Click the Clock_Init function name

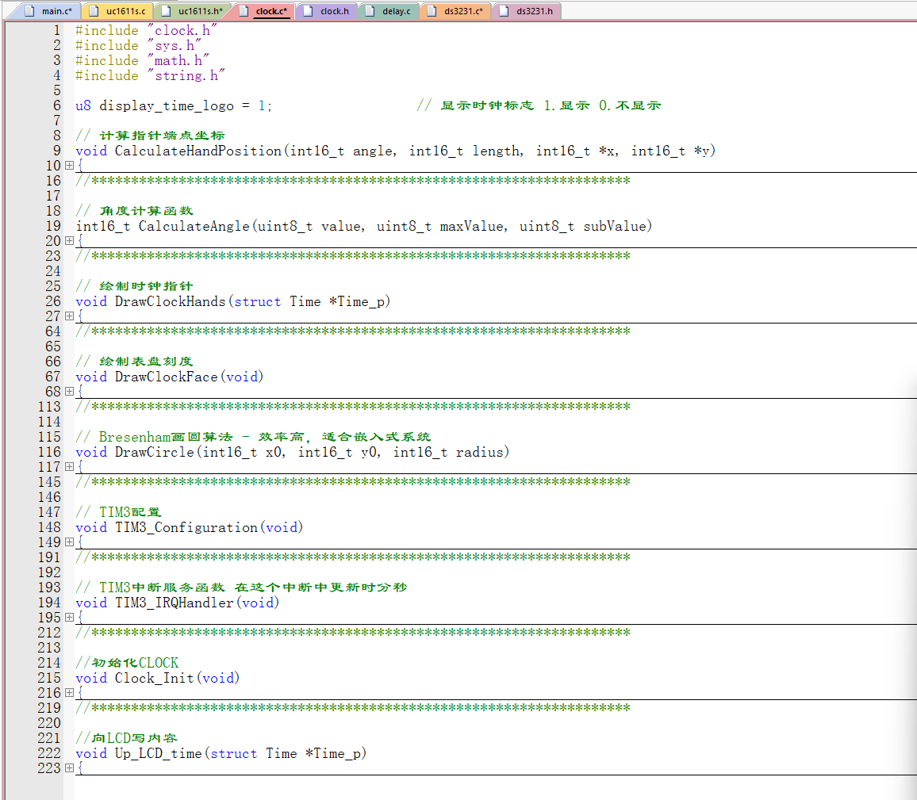(x=155, y=678)
